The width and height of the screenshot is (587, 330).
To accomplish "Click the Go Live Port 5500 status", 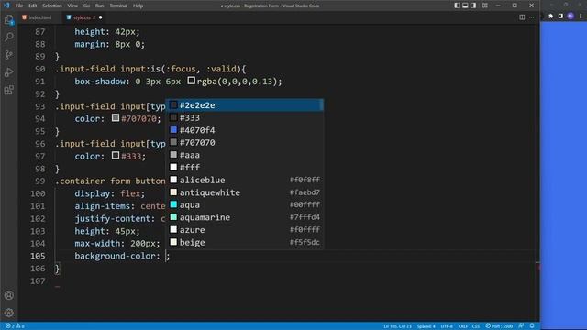I will (x=499, y=326).
